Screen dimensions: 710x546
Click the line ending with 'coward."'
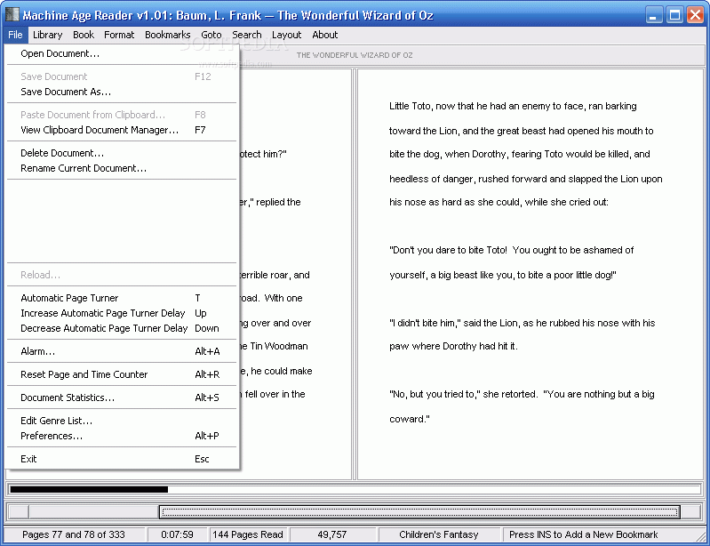pos(410,419)
